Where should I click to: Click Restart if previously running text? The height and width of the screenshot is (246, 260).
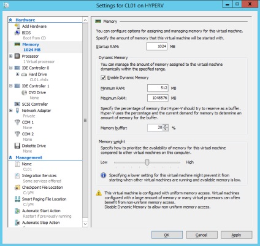(47, 216)
